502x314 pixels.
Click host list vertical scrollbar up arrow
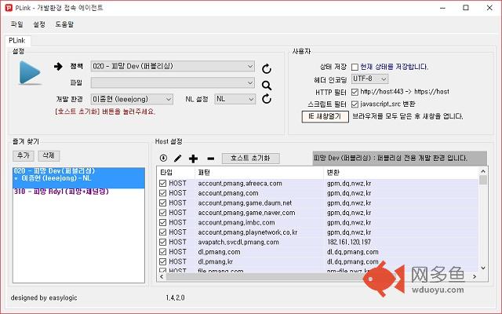click(x=483, y=172)
